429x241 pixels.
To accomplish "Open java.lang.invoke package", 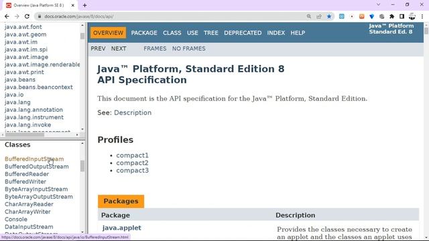I will pos(27,125).
